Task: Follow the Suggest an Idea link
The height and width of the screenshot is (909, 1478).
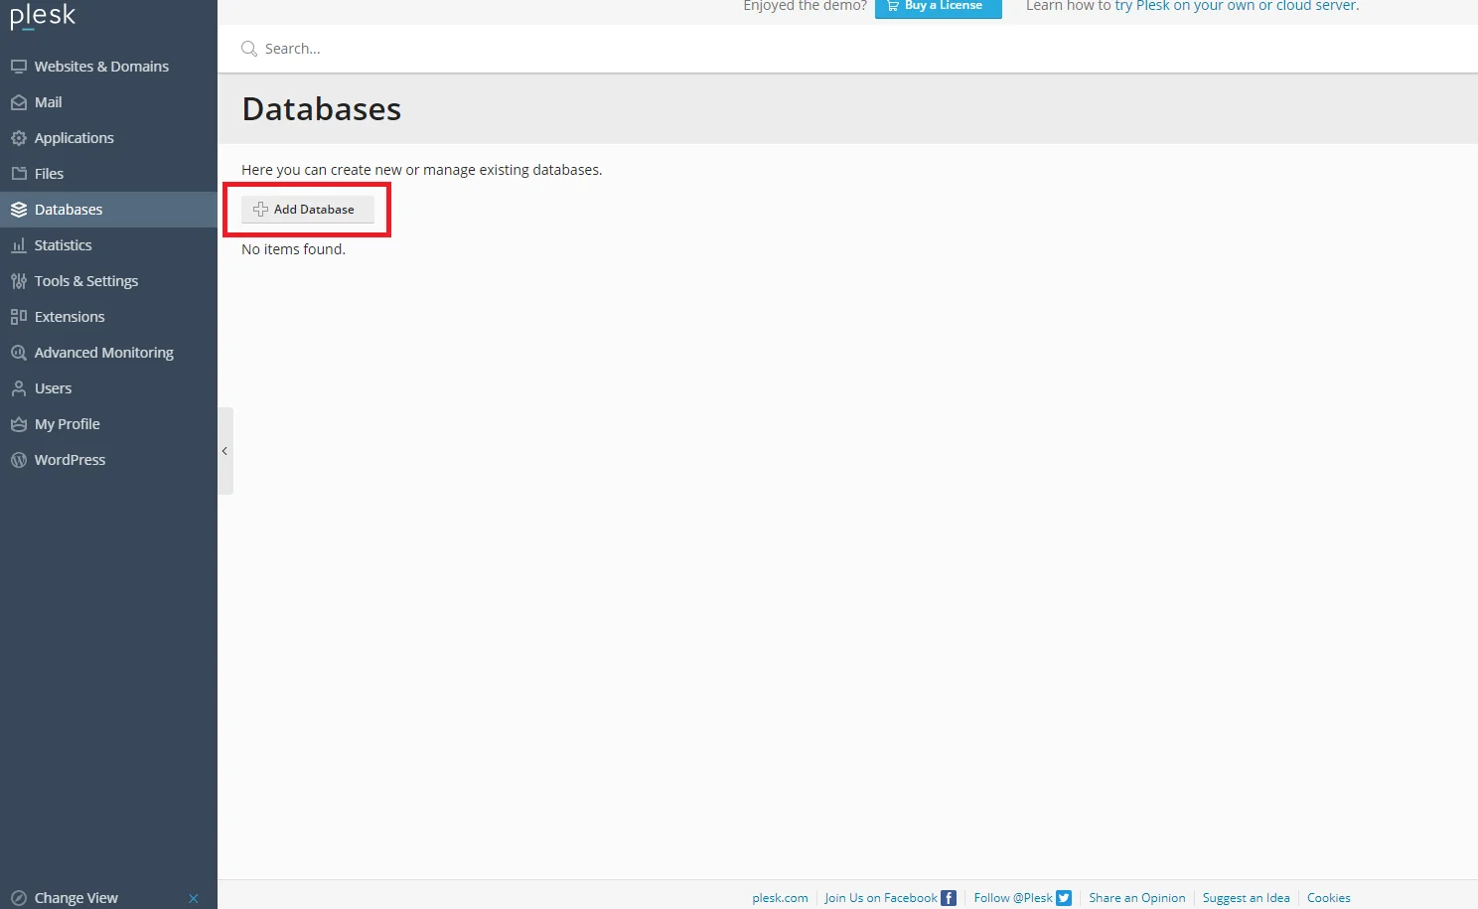Action: (x=1246, y=898)
